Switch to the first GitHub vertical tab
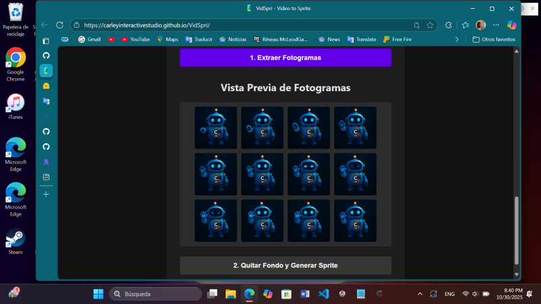The height and width of the screenshot is (304, 541). 46,55
